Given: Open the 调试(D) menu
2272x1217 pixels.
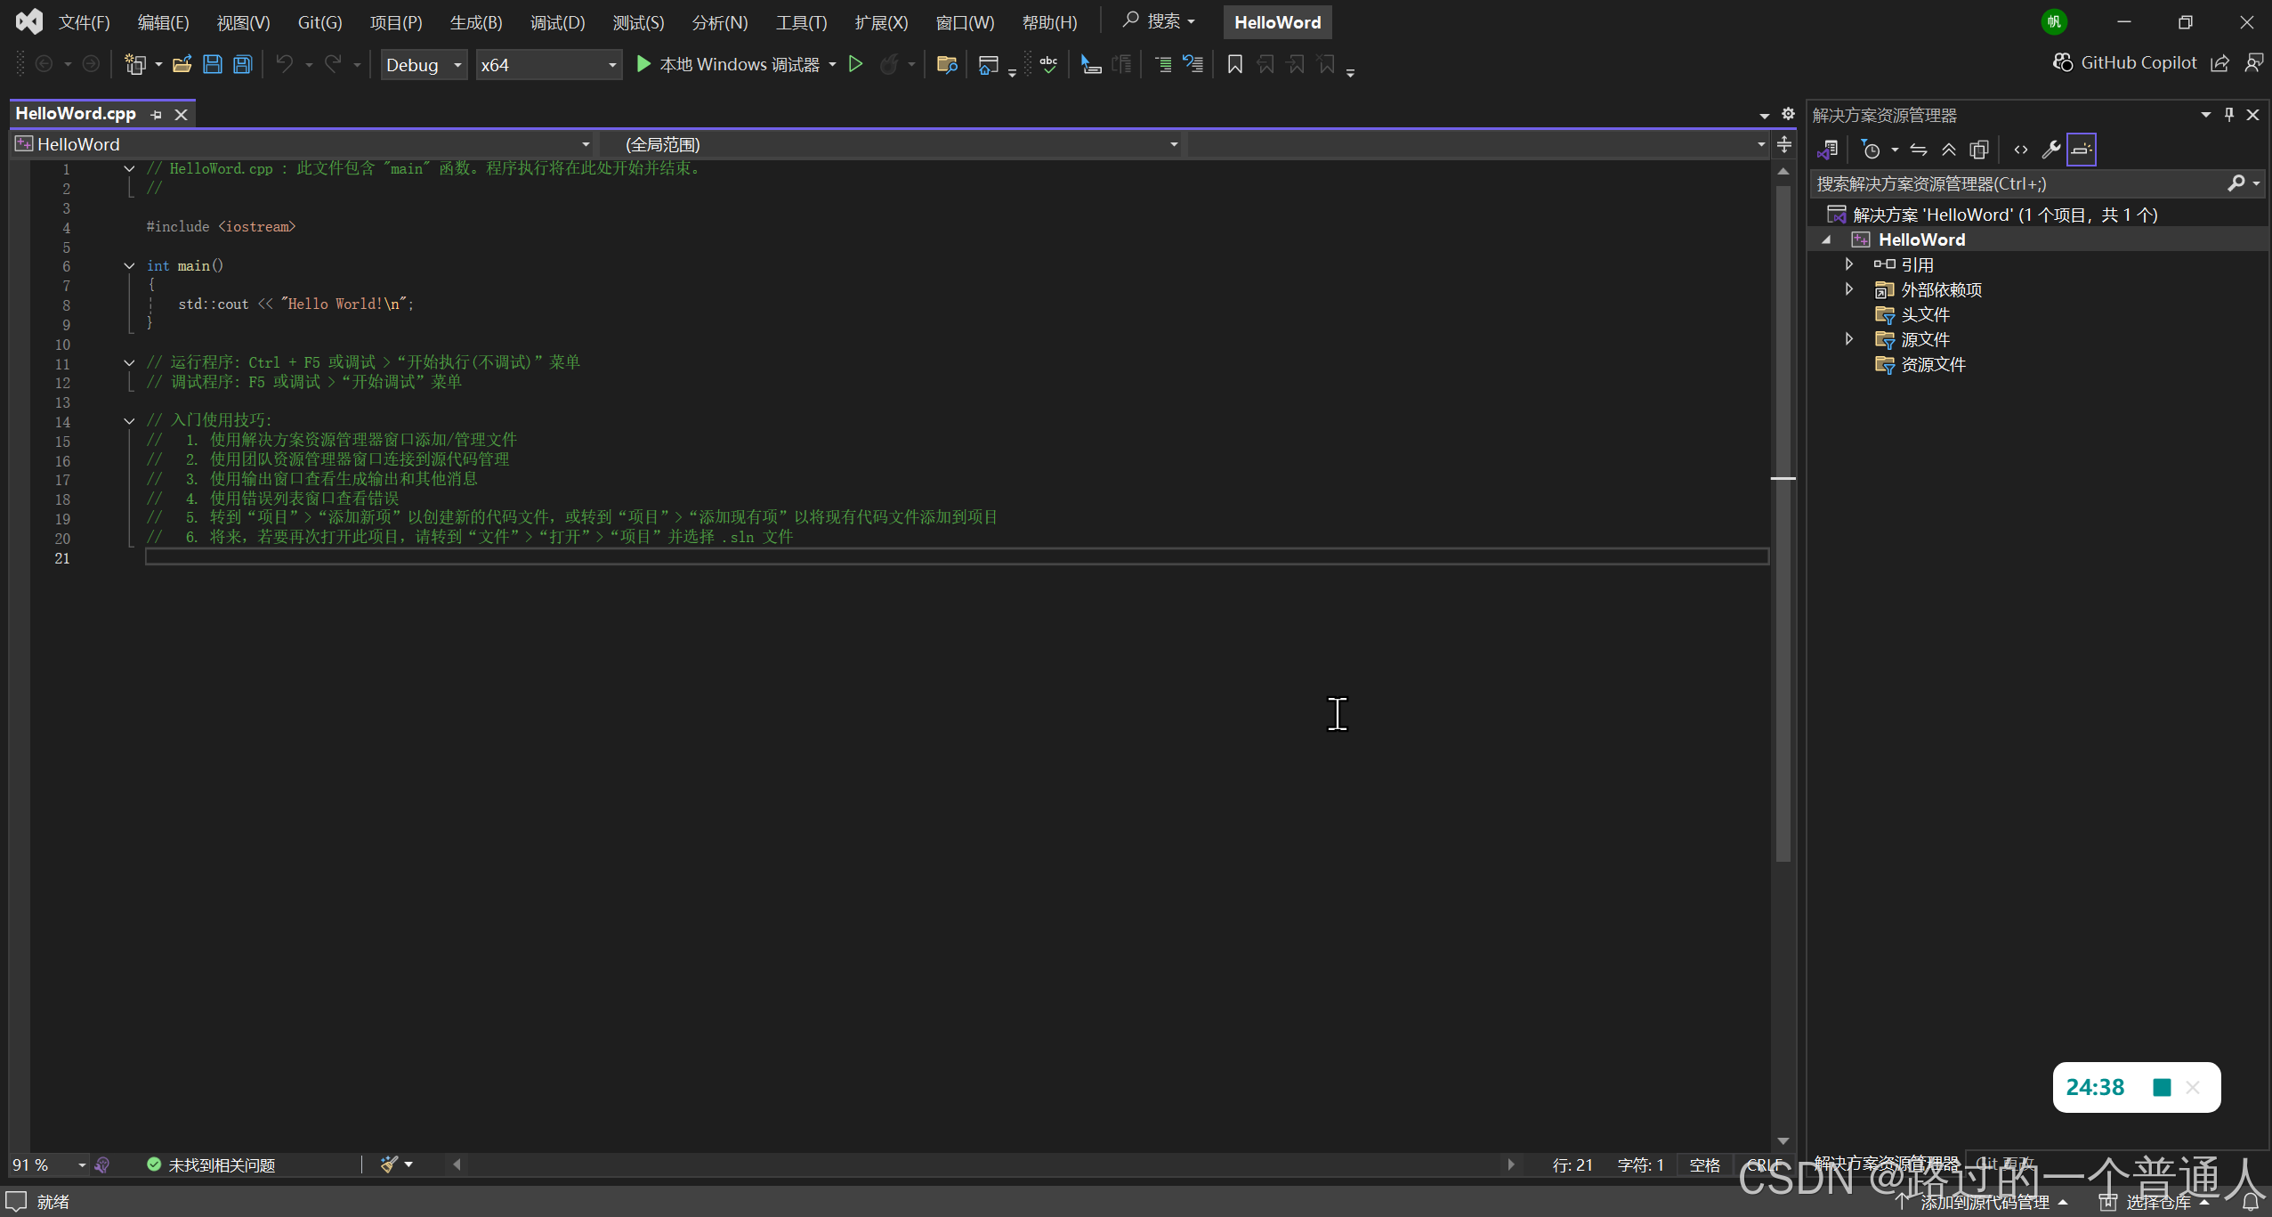Looking at the screenshot, I should 557,22.
